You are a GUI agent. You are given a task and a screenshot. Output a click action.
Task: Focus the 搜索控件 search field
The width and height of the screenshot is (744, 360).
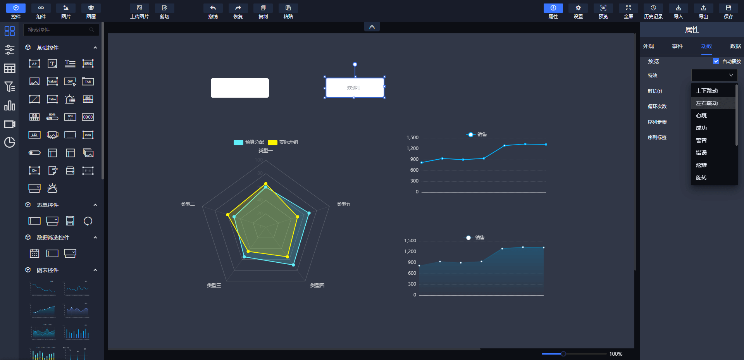coord(61,30)
